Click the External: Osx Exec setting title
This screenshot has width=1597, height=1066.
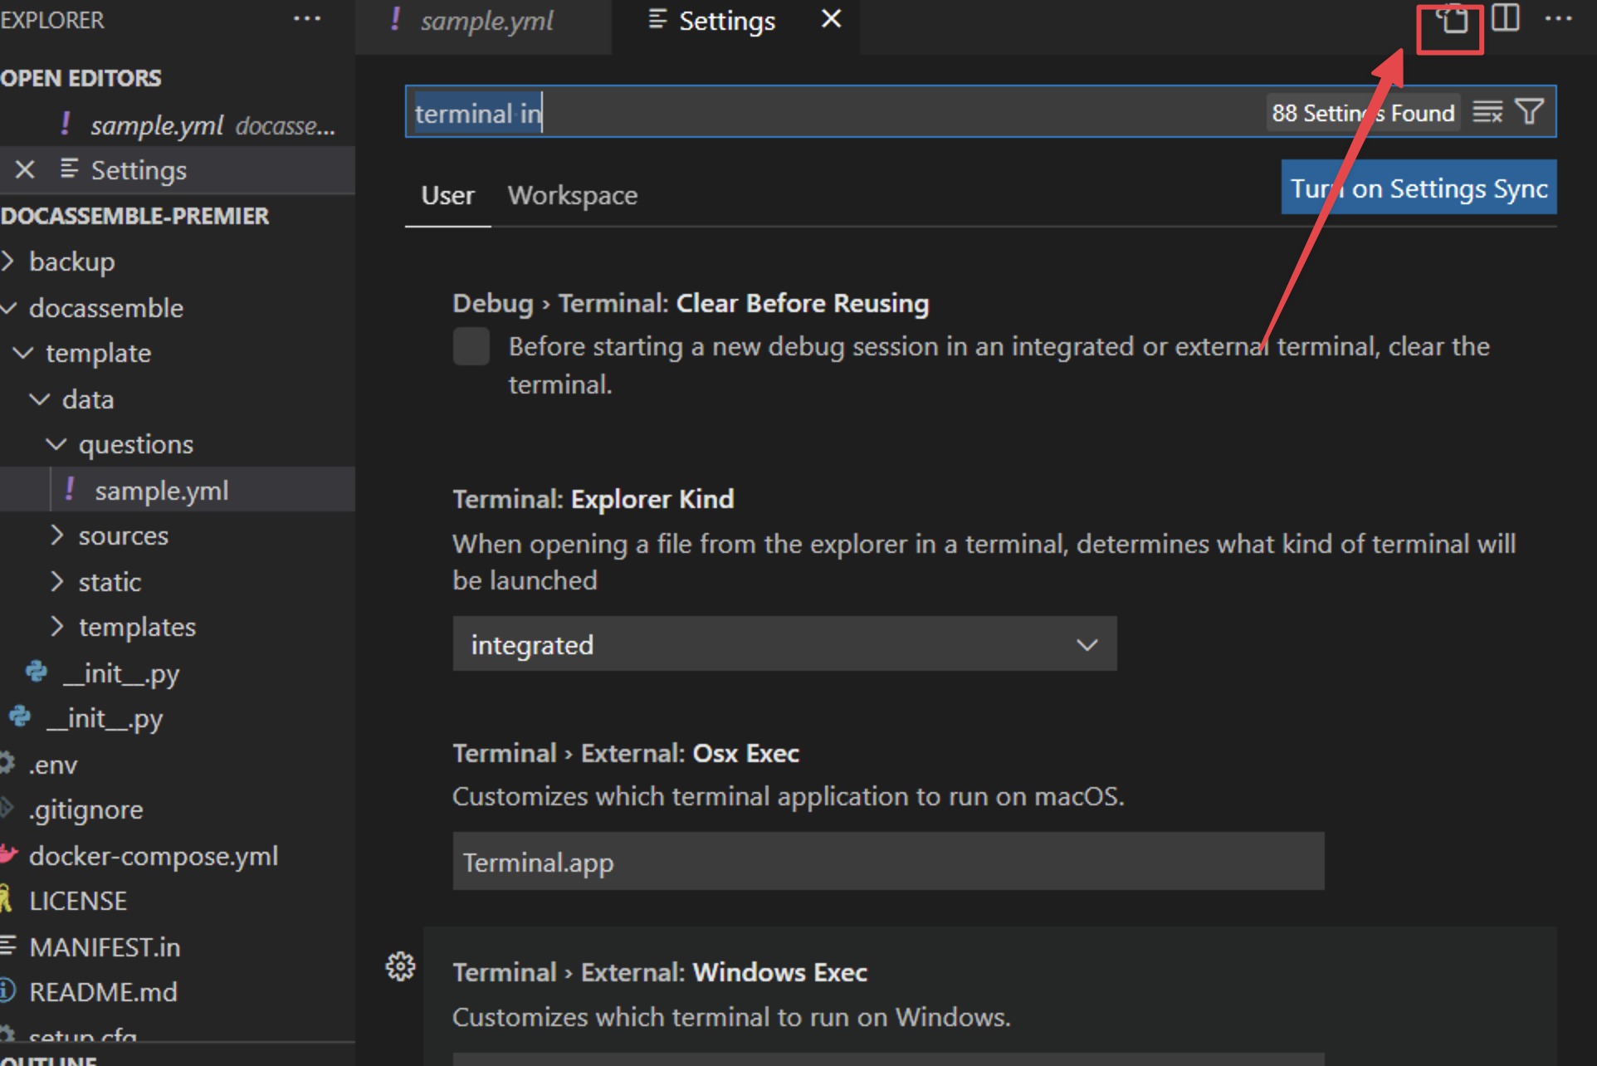coord(626,753)
